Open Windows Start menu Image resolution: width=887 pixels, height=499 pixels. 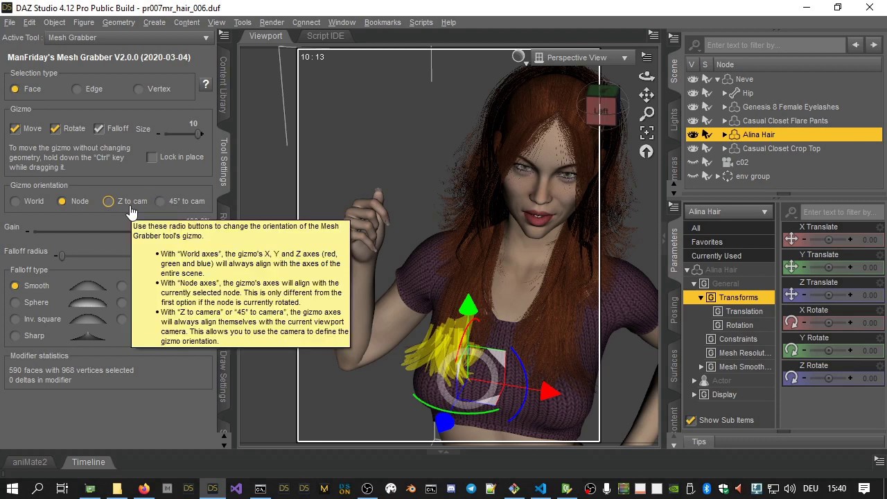pyautogui.click(x=12, y=489)
